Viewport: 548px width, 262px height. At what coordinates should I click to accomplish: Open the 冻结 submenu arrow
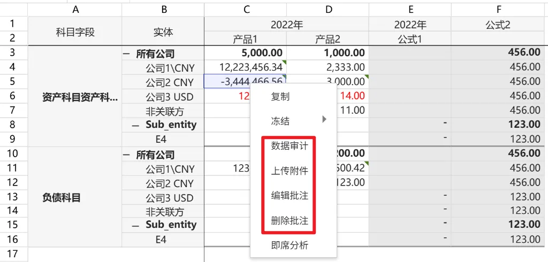(x=324, y=120)
